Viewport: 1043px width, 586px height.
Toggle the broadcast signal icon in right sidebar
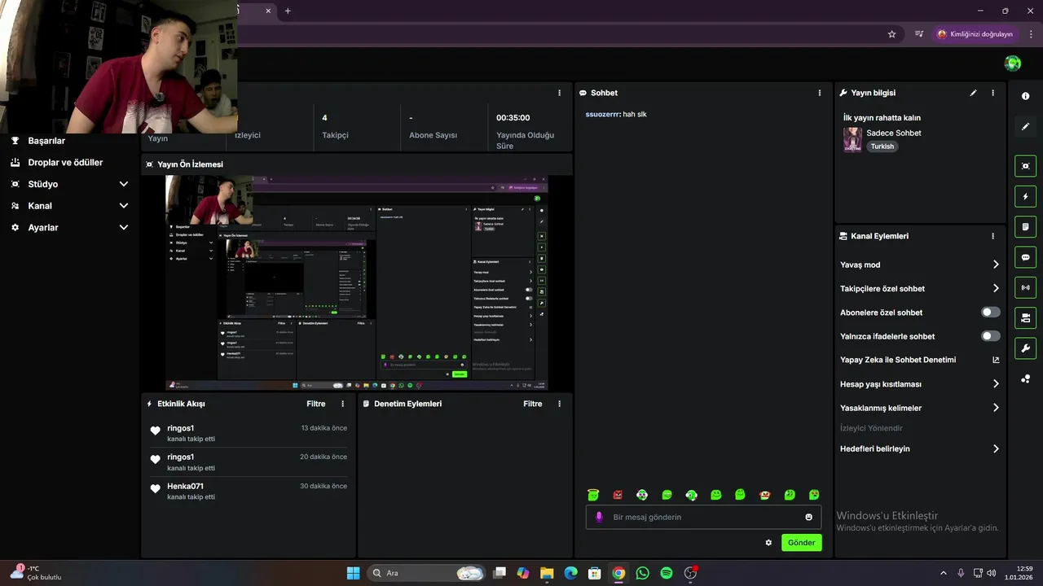[1025, 287]
